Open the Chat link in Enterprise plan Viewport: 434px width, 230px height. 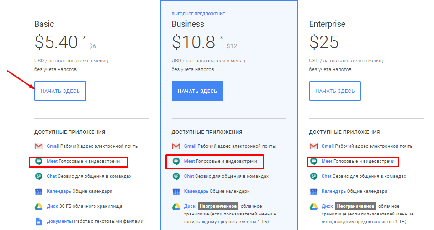click(327, 176)
